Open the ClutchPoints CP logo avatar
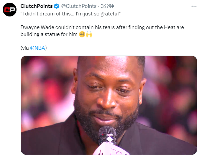 (x=10, y=10)
